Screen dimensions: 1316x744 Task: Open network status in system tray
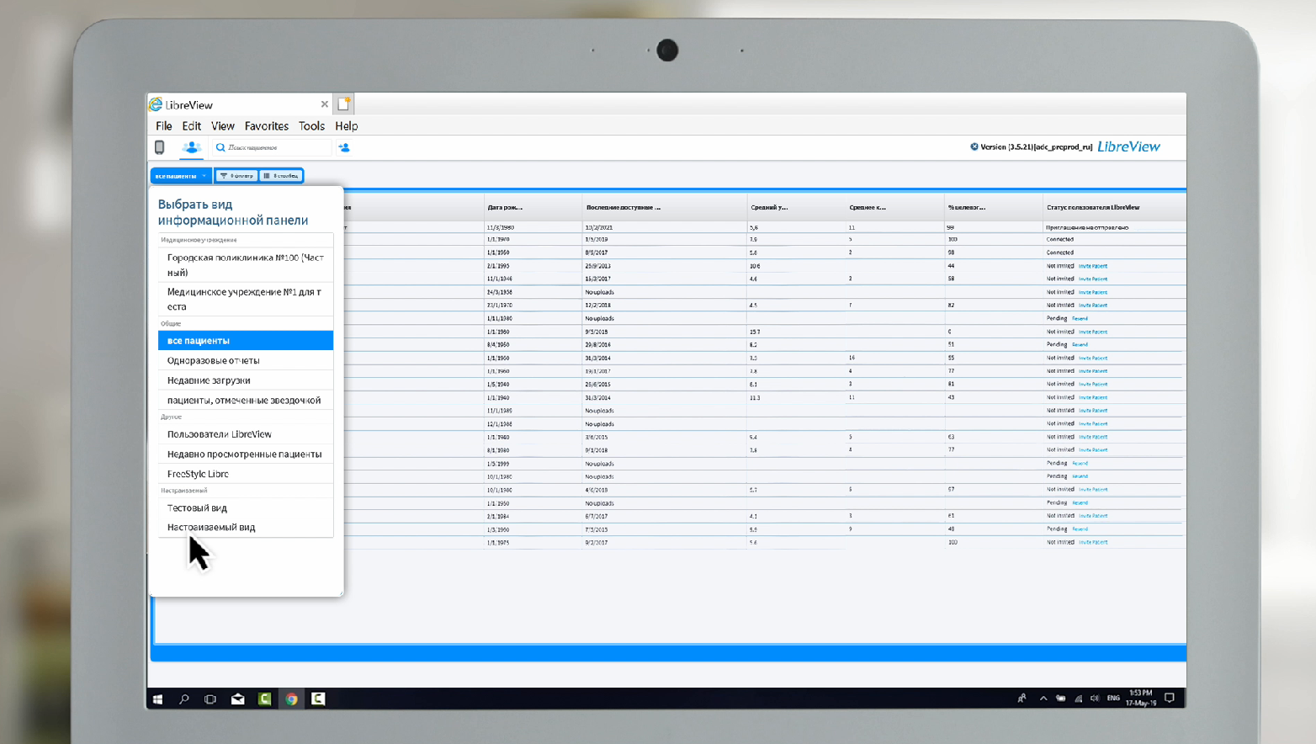[x=1078, y=699]
